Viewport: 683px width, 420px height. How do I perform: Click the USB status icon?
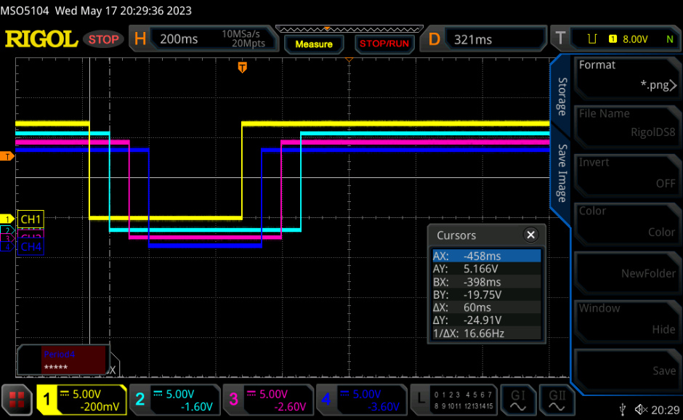point(623,409)
